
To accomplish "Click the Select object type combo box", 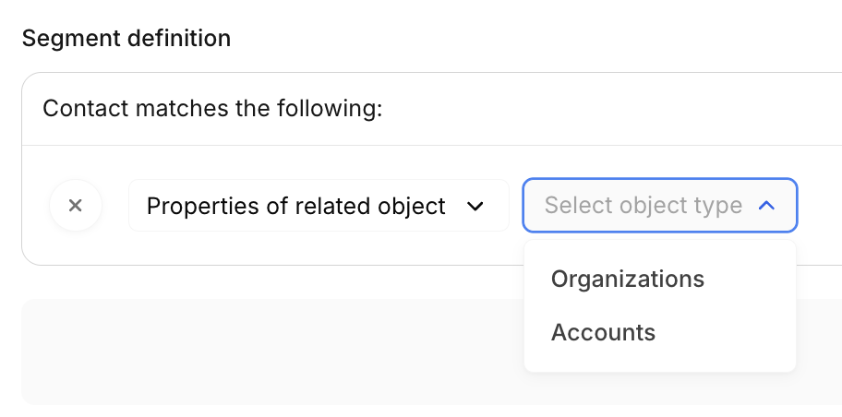I will tap(659, 206).
